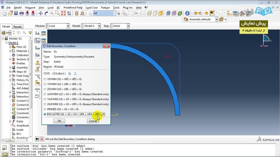
Task: Click the Auto-Fit View icon
Action: click(63, 13)
